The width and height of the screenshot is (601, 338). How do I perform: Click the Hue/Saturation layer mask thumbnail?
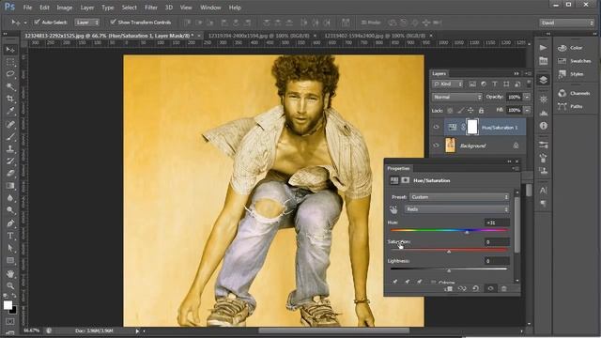click(472, 127)
